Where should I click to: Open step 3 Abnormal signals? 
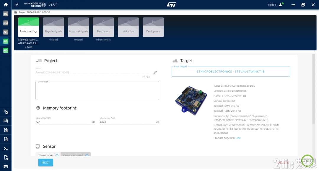pos(79,27)
